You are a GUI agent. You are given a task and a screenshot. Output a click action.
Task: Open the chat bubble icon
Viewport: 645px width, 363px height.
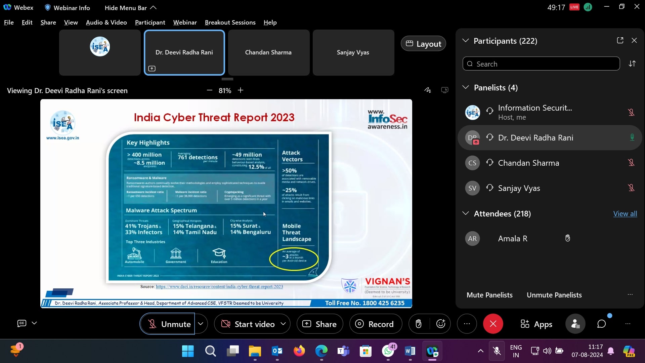click(x=601, y=324)
